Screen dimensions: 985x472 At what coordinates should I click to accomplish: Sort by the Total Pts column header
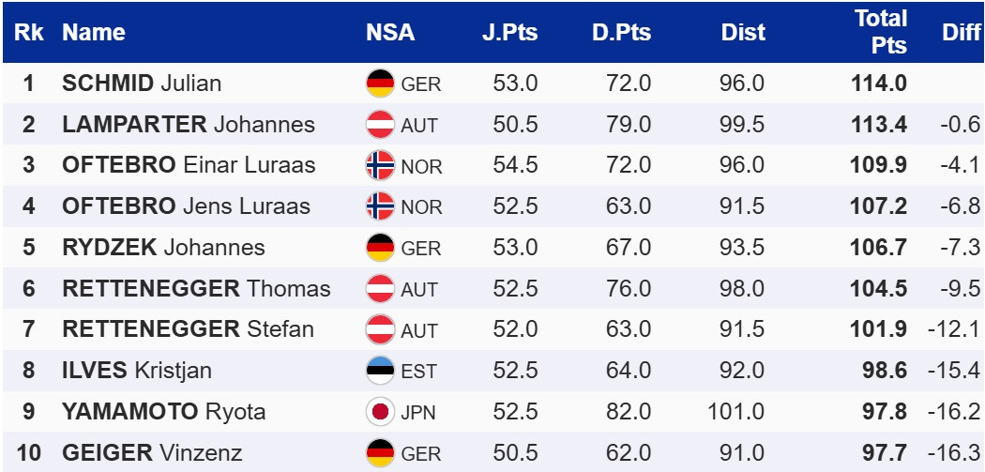pyautogui.click(x=881, y=32)
